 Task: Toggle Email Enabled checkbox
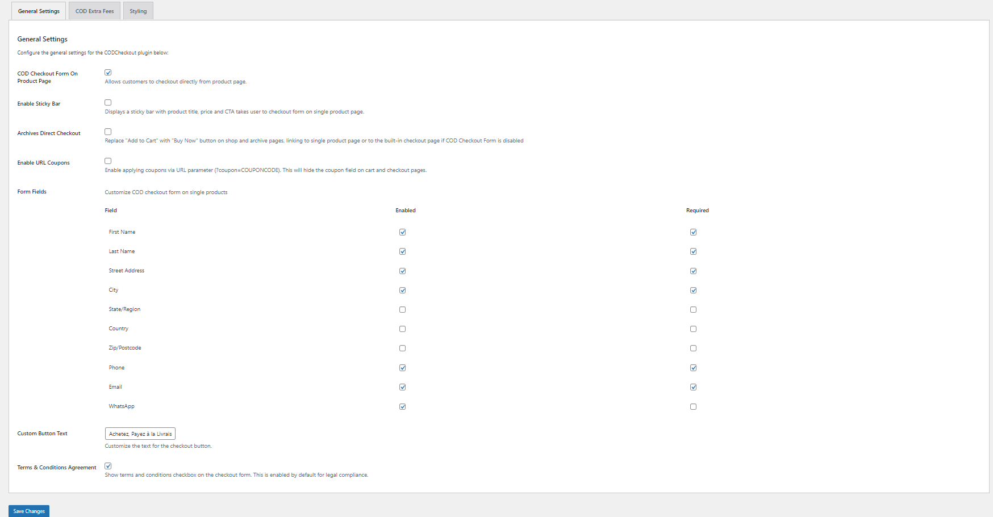[403, 387]
